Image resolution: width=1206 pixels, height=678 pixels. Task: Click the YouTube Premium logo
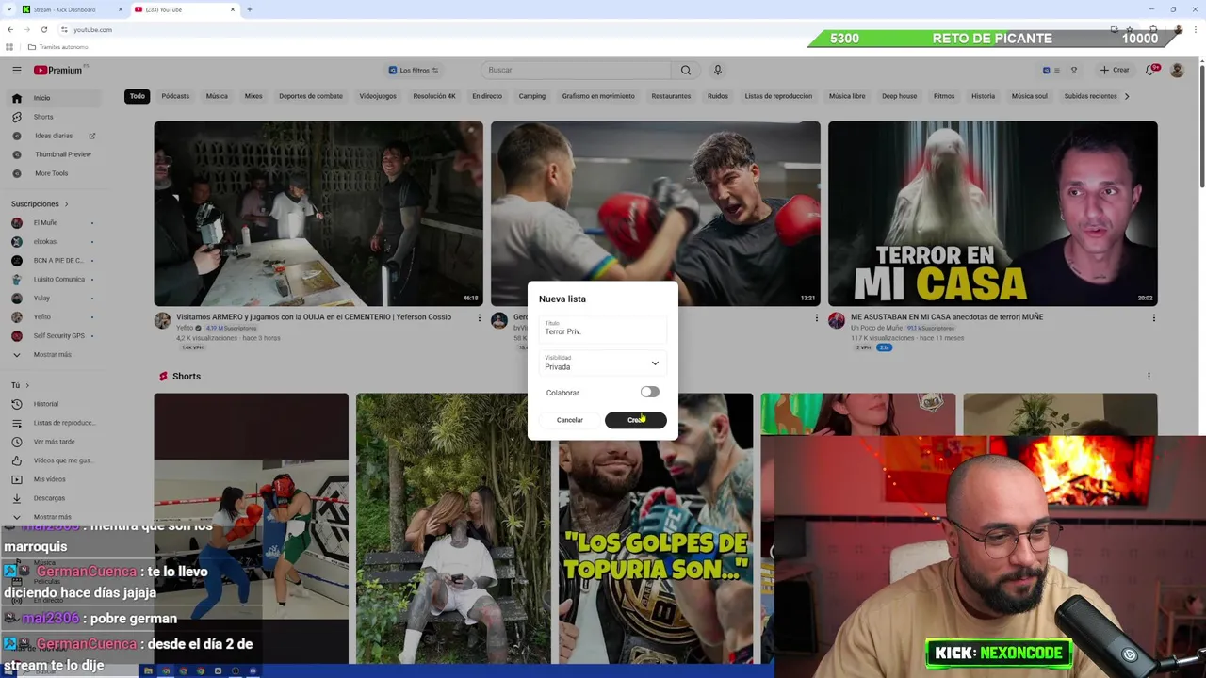pyautogui.click(x=59, y=70)
